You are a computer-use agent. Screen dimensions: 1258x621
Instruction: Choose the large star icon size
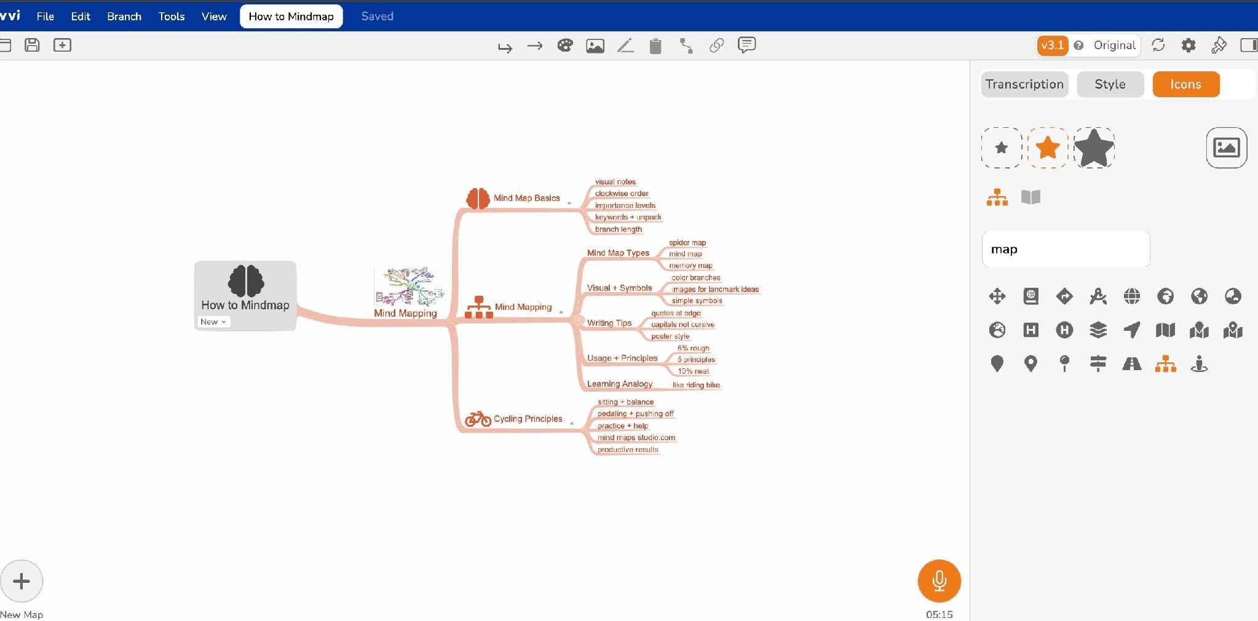1094,148
